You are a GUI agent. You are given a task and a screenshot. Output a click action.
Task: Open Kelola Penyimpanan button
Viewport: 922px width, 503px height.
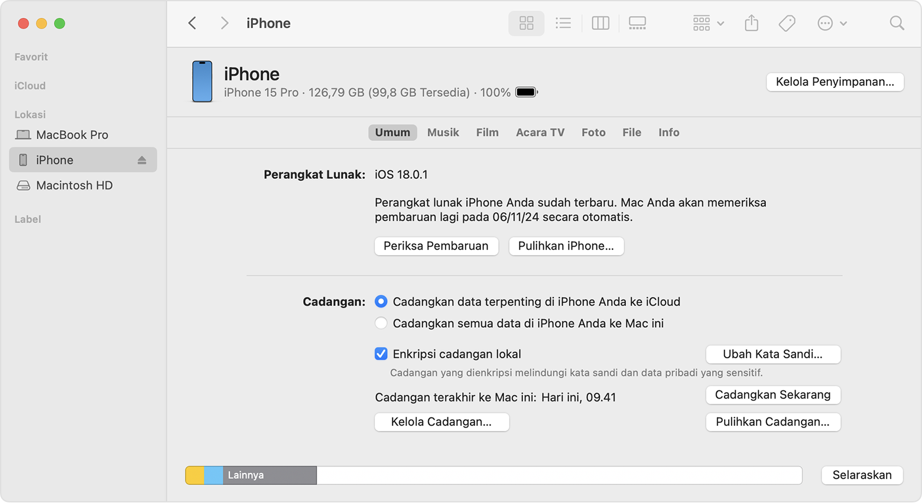(x=835, y=81)
